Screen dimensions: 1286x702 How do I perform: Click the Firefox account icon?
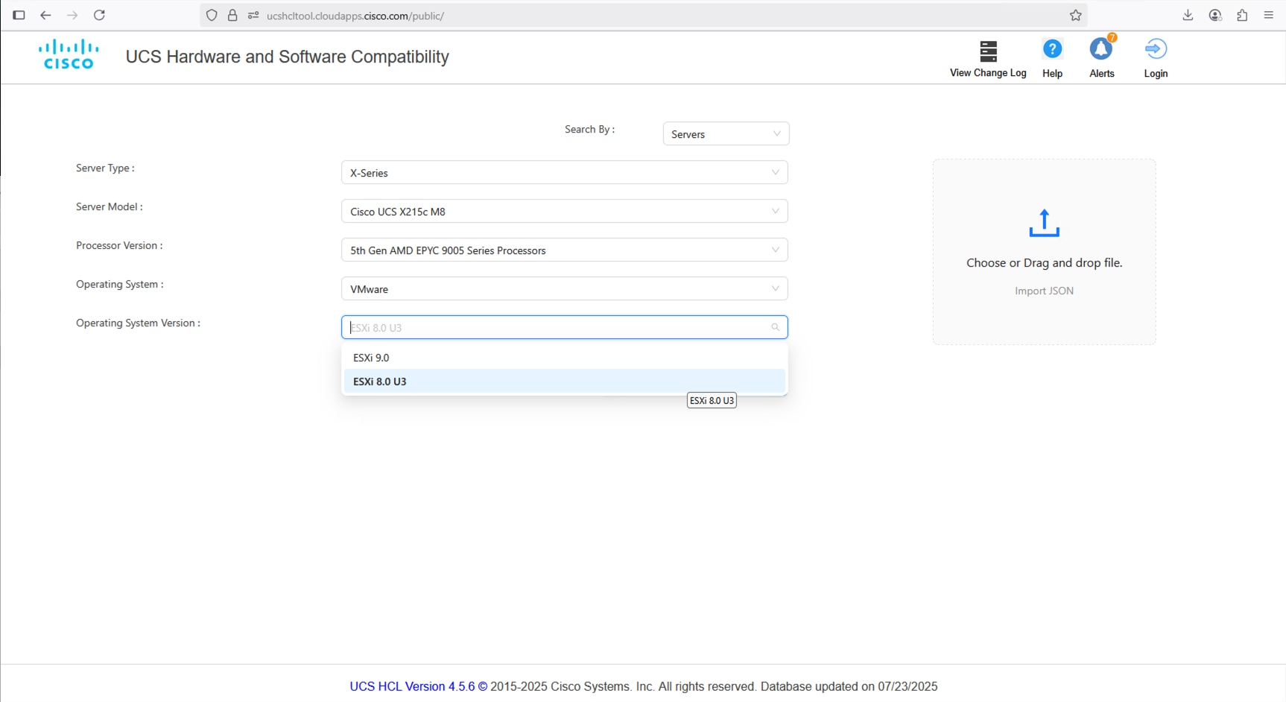coord(1214,15)
